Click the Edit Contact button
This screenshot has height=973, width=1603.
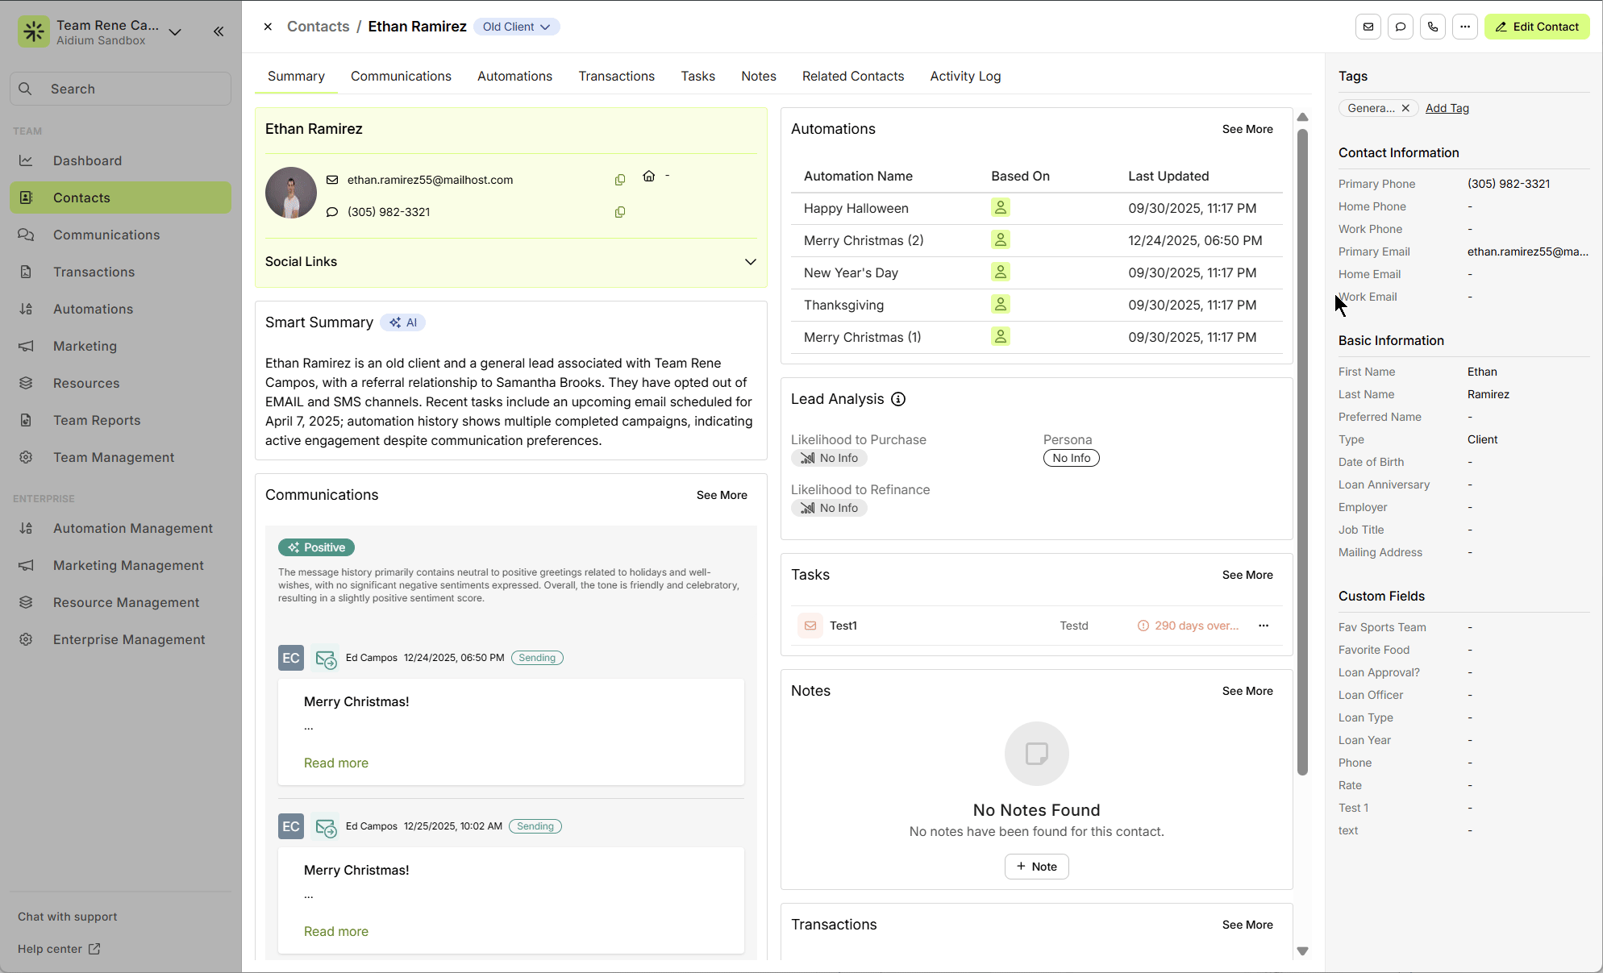coord(1537,27)
